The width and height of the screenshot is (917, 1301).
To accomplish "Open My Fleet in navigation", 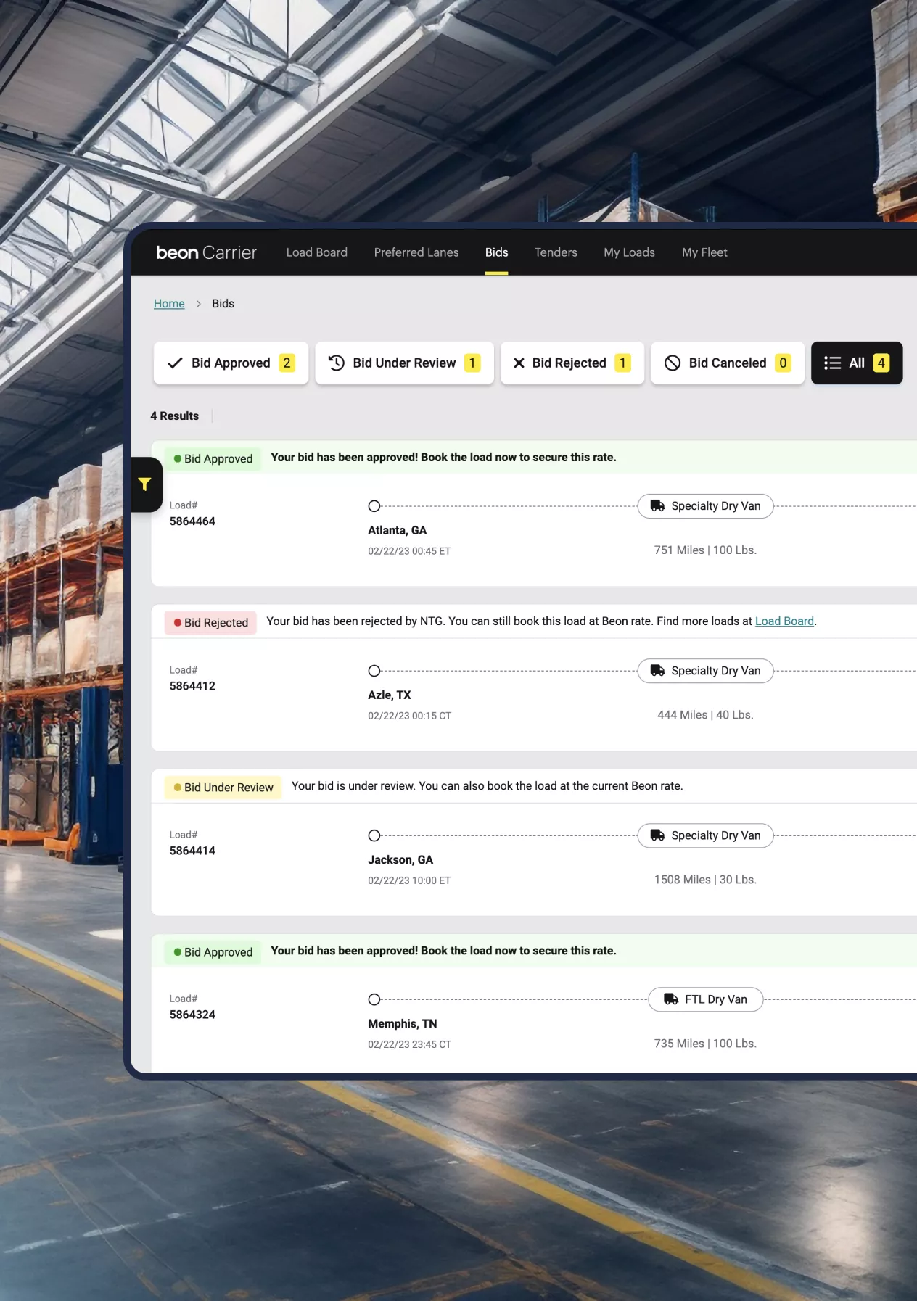I will point(704,252).
